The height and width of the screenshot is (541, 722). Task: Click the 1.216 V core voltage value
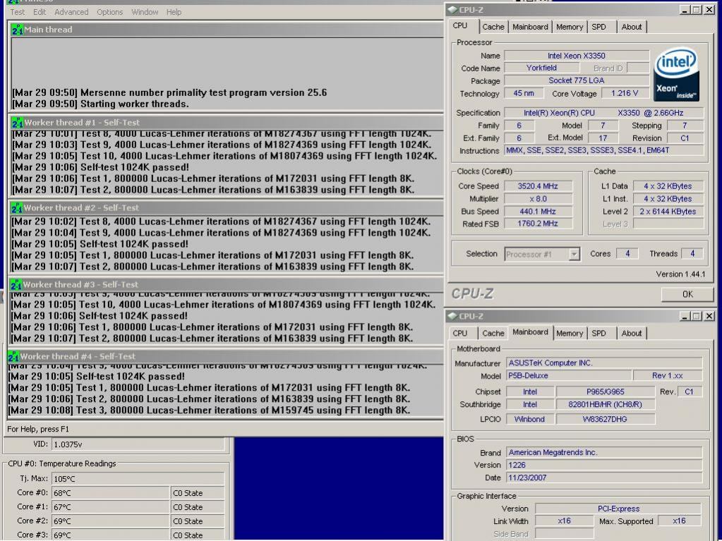pos(625,93)
